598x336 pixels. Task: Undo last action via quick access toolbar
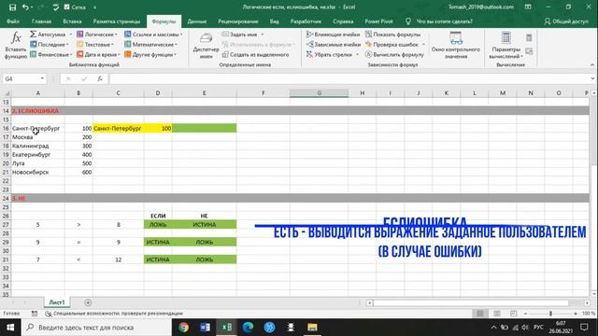click(25, 7)
